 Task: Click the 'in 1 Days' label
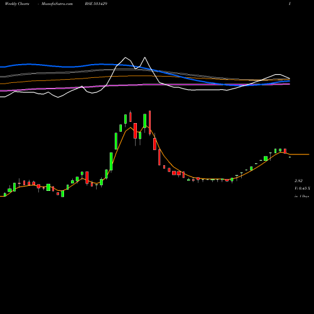[302, 197]
